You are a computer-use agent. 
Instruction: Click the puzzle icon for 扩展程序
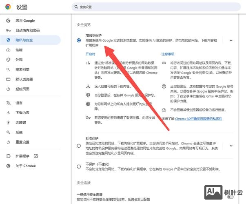(x=8, y=156)
